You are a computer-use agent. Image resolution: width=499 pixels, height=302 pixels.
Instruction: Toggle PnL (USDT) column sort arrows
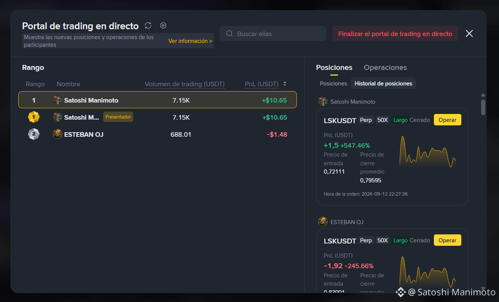point(285,84)
